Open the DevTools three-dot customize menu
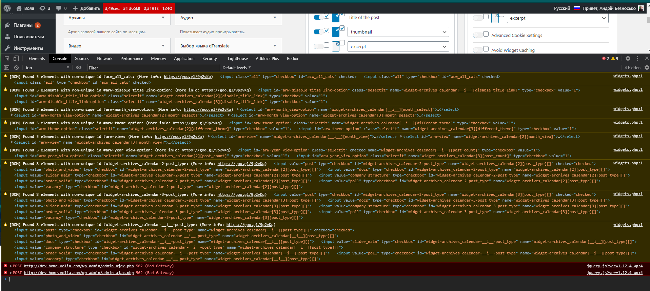The width and height of the screenshot is (650, 291). tap(637, 58)
